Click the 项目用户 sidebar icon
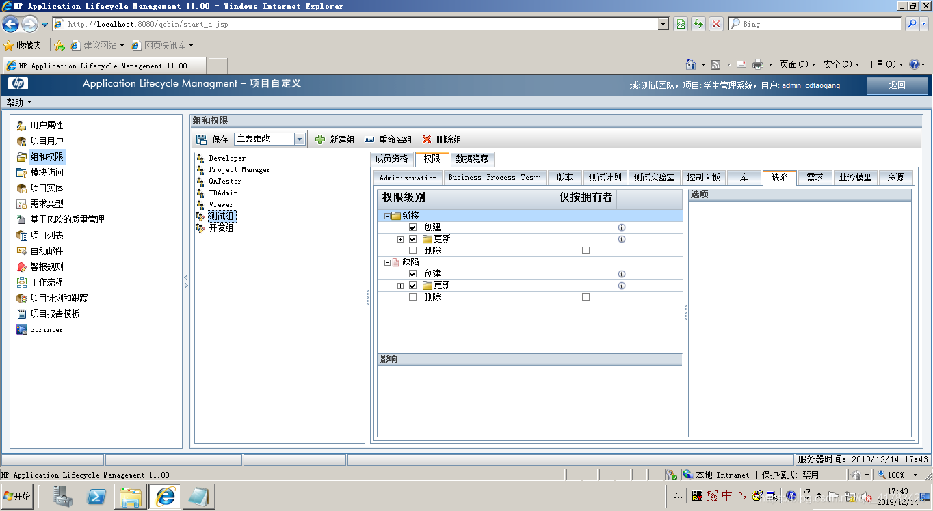The width and height of the screenshot is (933, 511). (22, 141)
